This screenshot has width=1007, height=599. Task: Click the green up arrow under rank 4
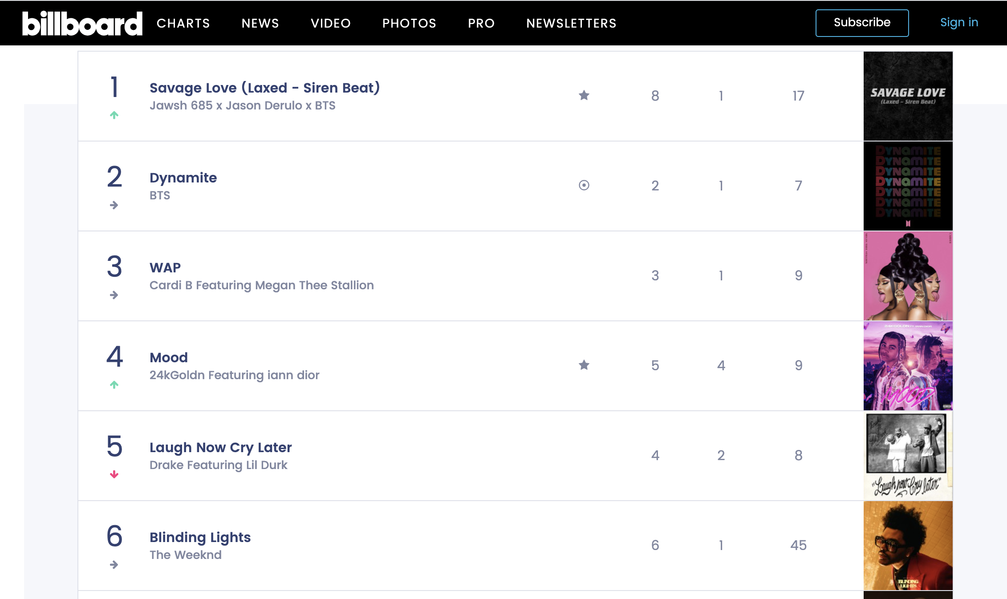click(x=114, y=384)
